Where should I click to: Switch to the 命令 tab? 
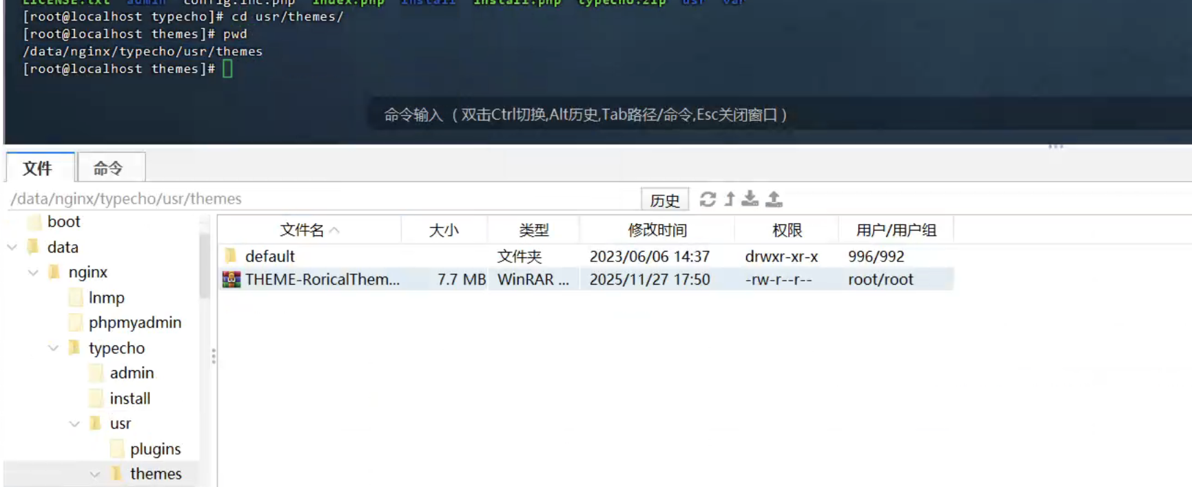[110, 168]
